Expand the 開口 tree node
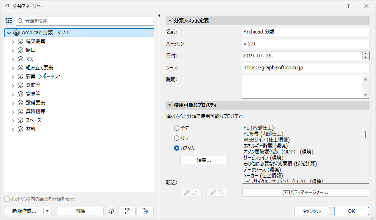Screen dimensions: 376x220 coord(13,51)
